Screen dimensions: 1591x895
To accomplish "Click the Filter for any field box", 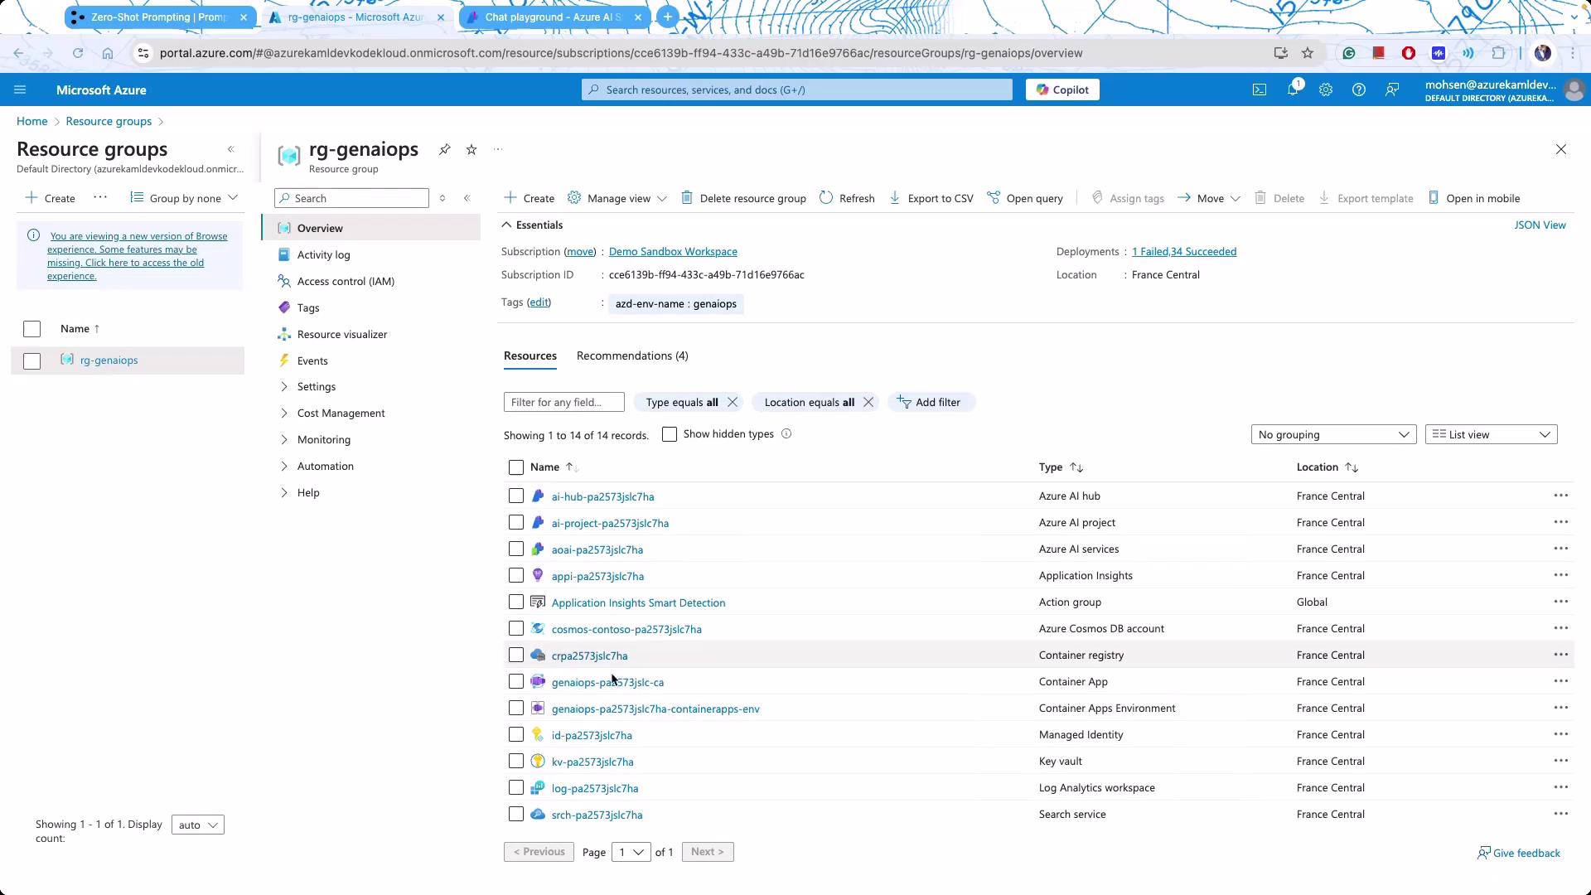I will (563, 402).
